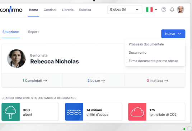192x131 pixels.
Task: Open the 2 bozze link
Action: (x=96, y=81)
